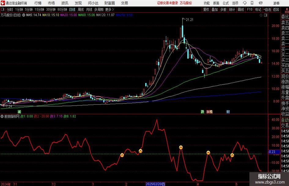289x186 pixels.
Task: Click the 2025/02/20/四 date marker on timeline
Action: (x=155, y=184)
